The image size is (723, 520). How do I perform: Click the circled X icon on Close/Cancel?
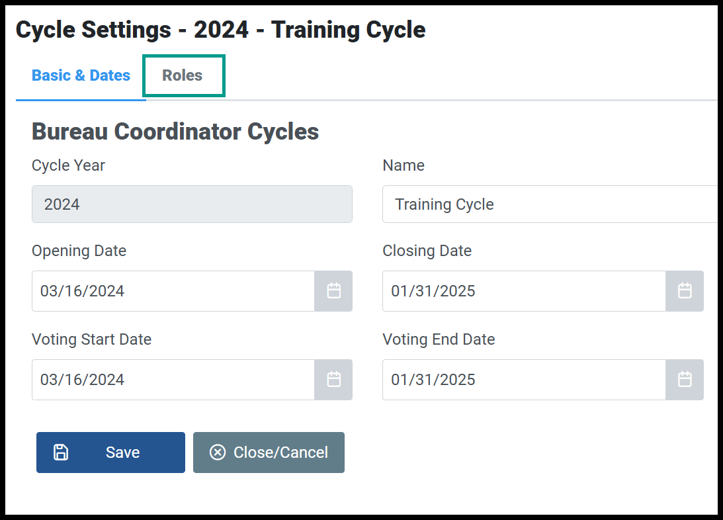point(218,453)
